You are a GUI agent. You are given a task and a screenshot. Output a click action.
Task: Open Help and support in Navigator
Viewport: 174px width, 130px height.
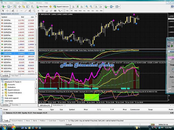[x=11, y=98]
